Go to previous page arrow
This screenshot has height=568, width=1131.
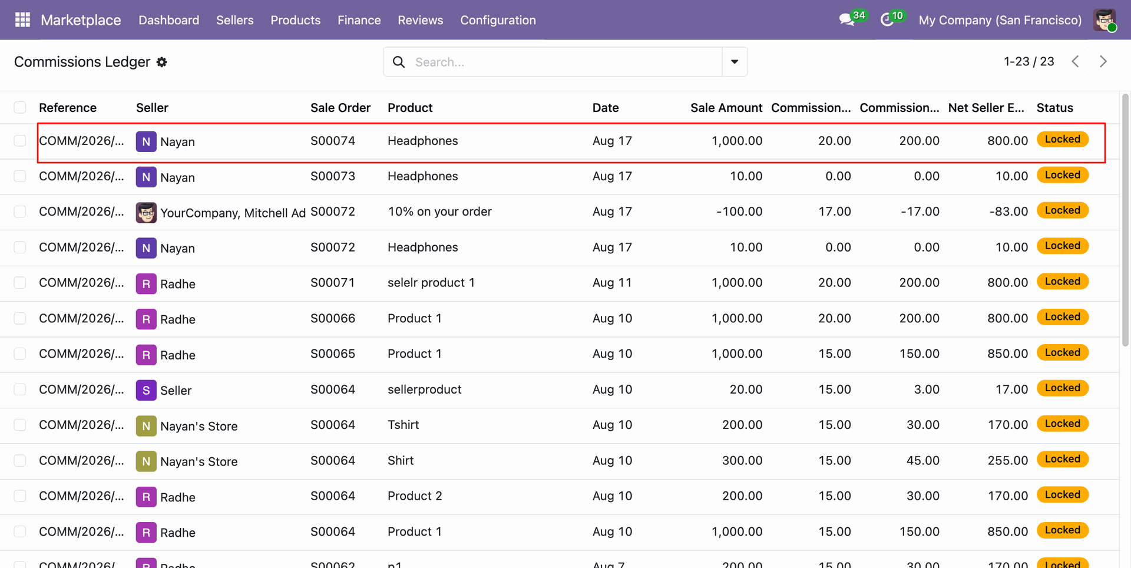(x=1076, y=61)
